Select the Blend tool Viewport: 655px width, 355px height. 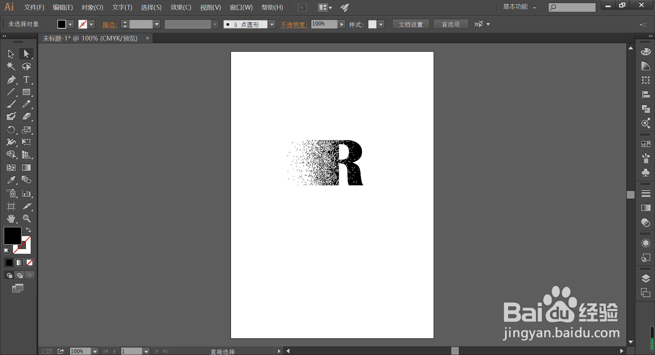coord(26,180)
